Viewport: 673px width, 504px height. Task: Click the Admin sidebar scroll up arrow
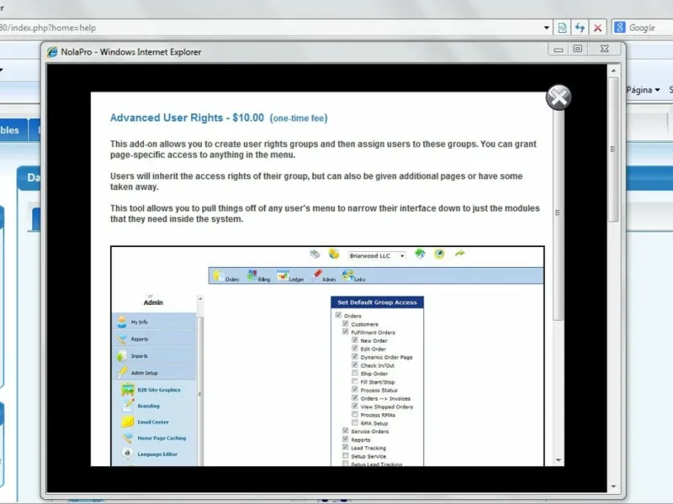(200, 299)
